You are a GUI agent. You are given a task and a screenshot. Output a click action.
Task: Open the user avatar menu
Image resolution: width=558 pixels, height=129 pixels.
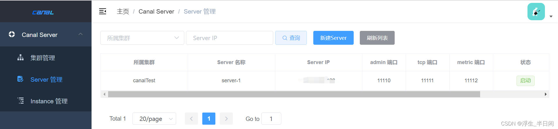(x=536, y=12)
